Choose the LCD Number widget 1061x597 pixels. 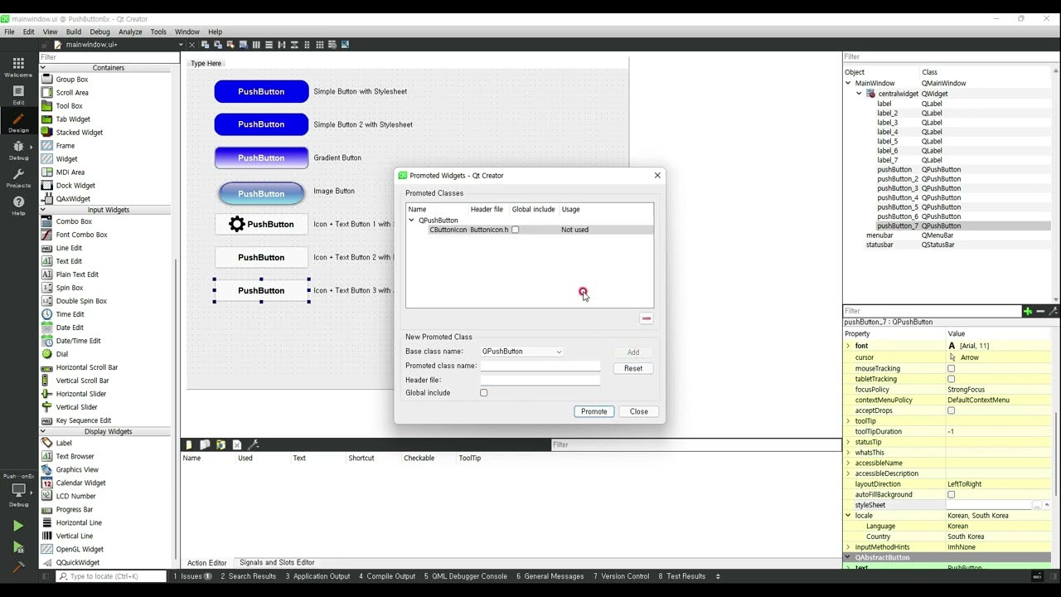pos(75,496)
